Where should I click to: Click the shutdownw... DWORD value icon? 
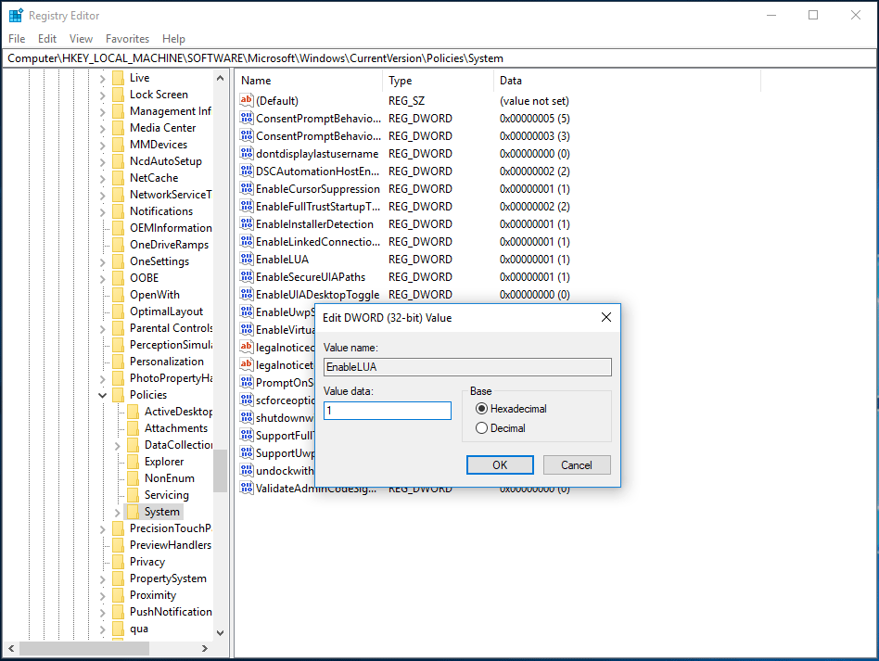pos(246,418)
